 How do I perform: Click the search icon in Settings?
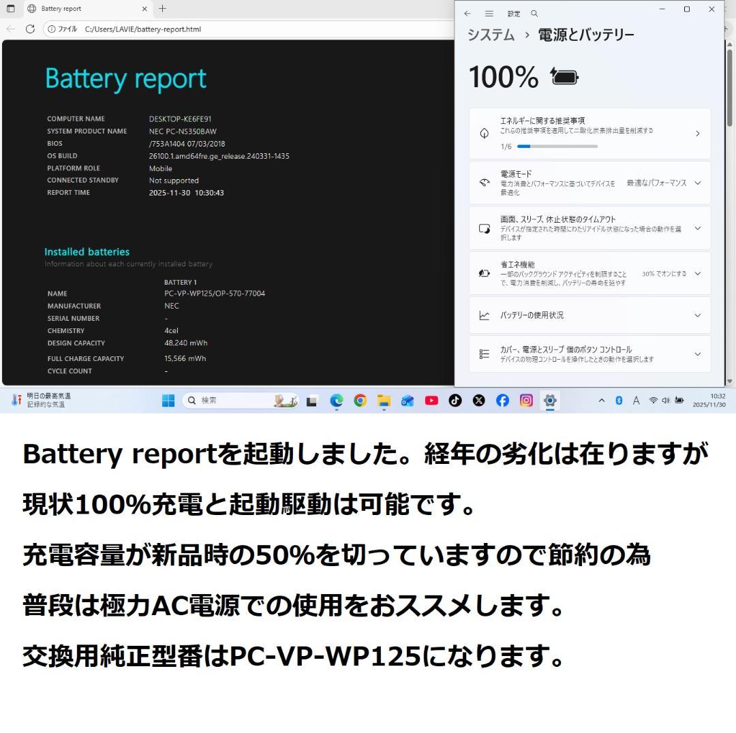534,13
